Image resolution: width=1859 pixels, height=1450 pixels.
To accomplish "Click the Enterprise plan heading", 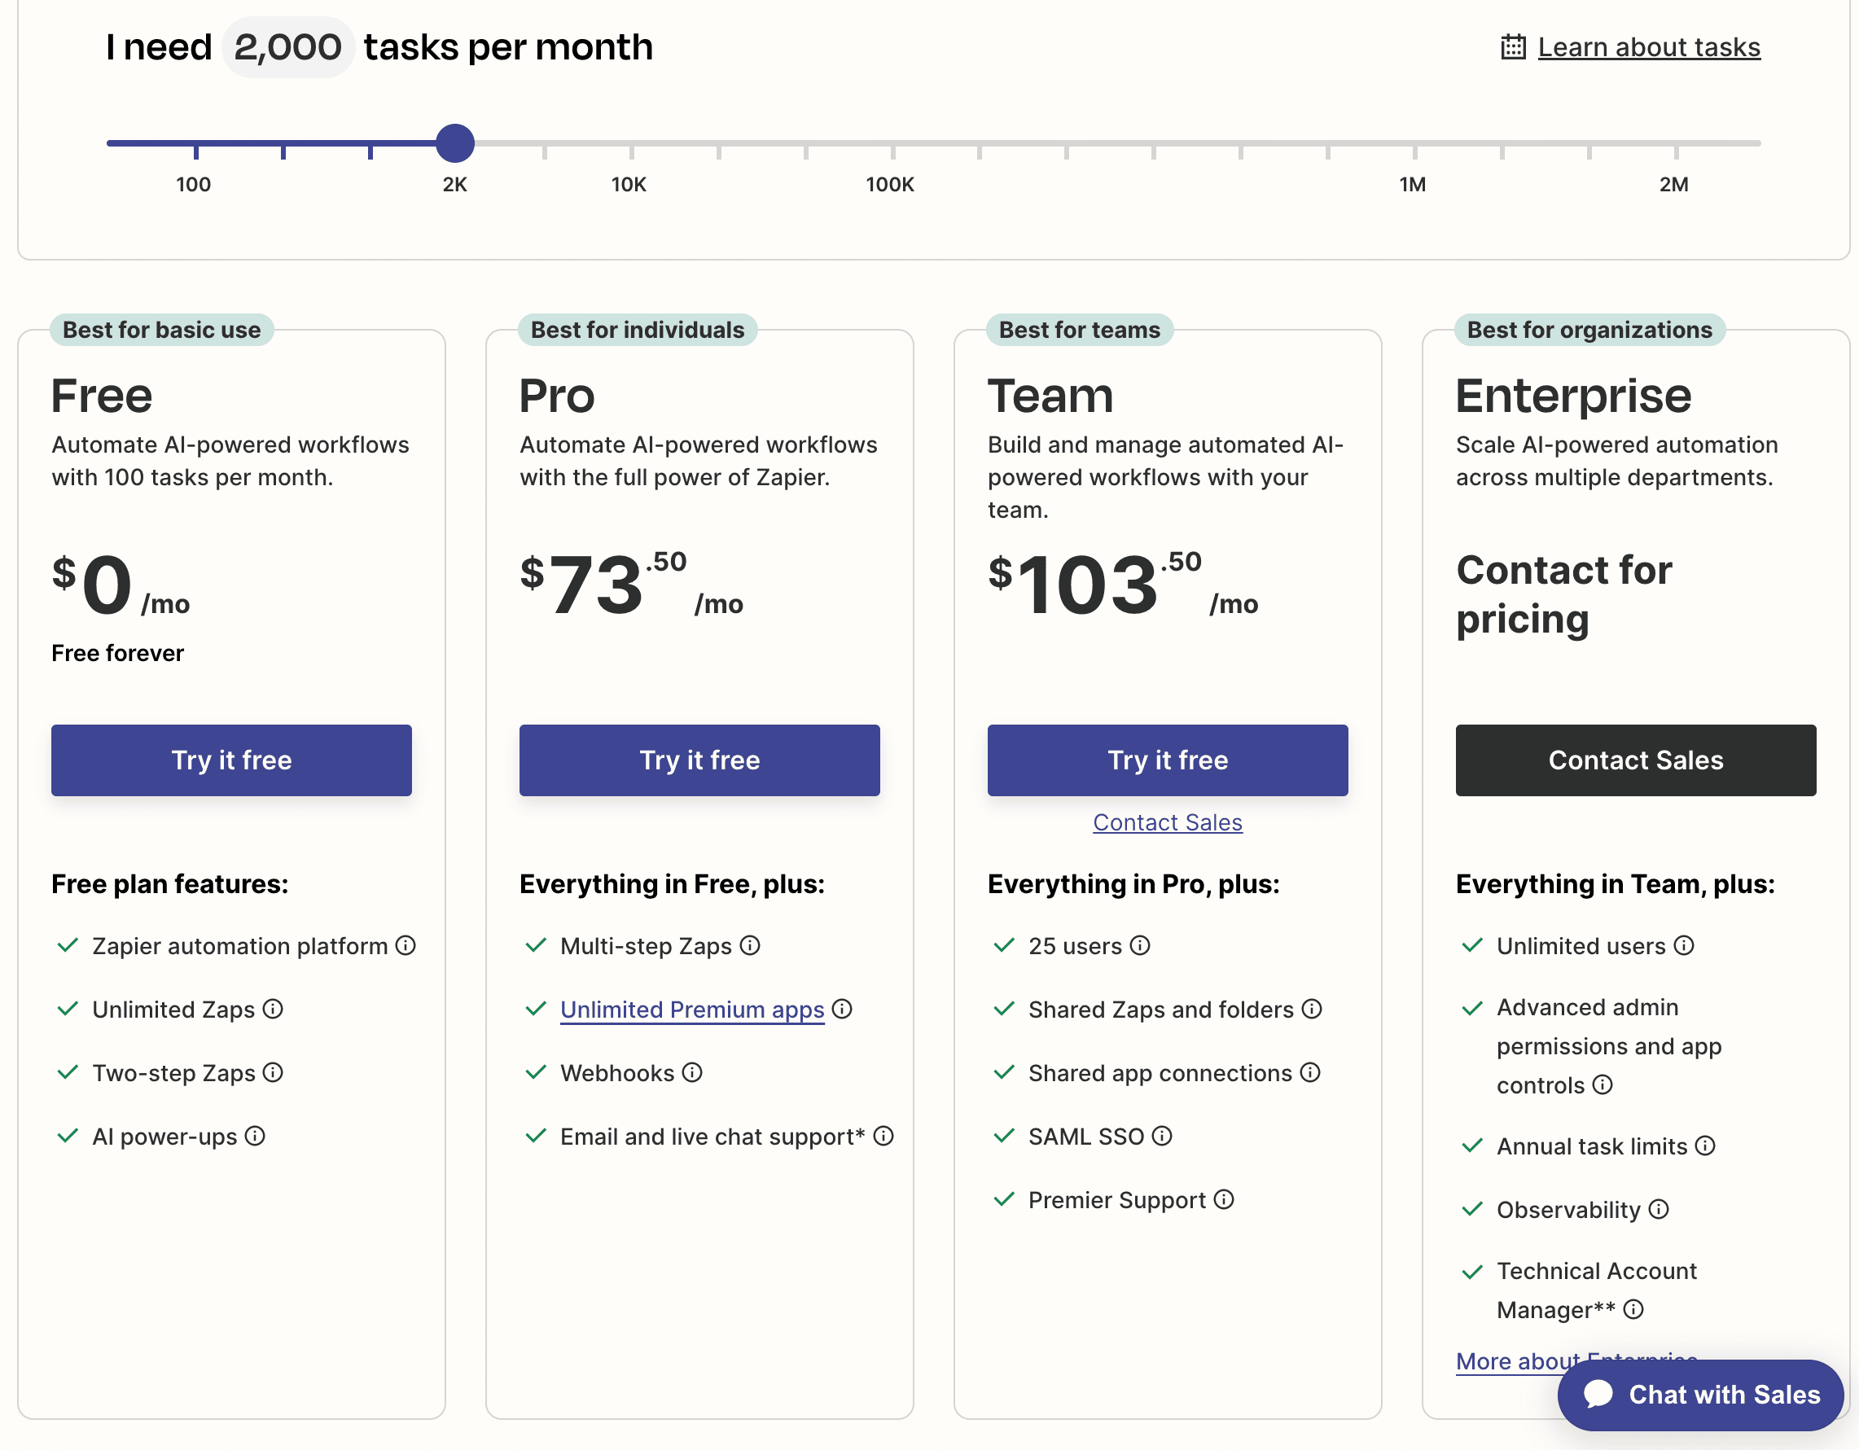I will (x=1573, y=396).
